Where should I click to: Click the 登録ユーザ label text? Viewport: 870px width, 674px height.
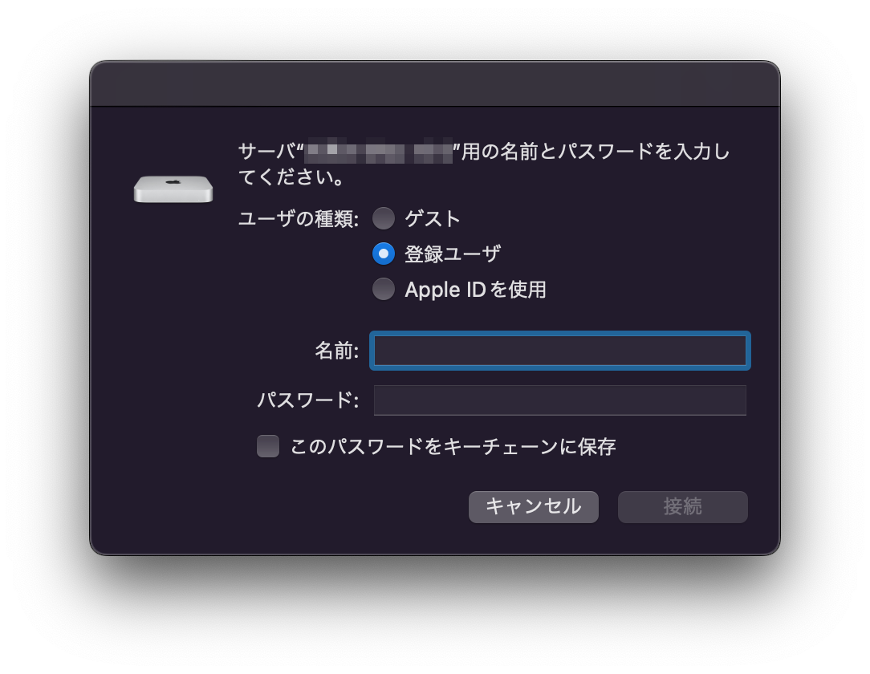[452, 254]
